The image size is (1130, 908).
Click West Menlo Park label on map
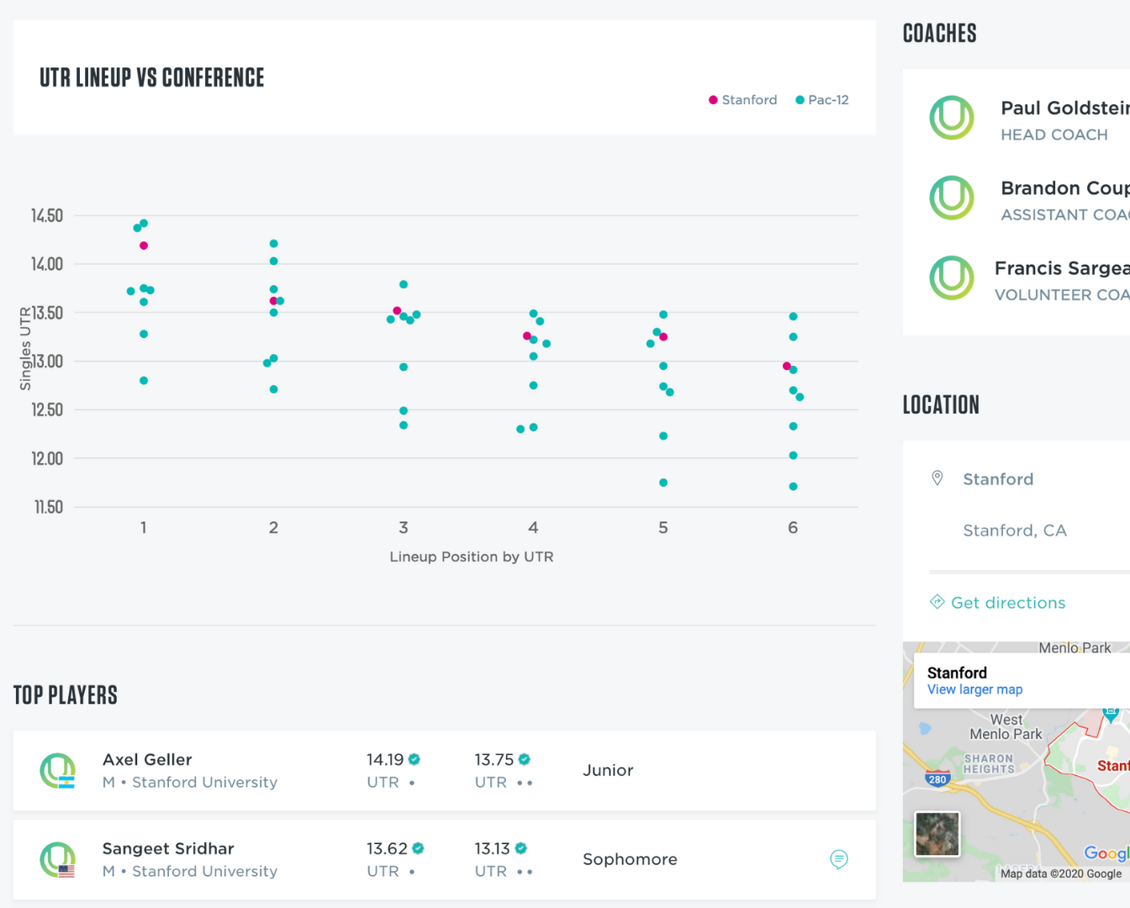click(x=1006, y=726)
